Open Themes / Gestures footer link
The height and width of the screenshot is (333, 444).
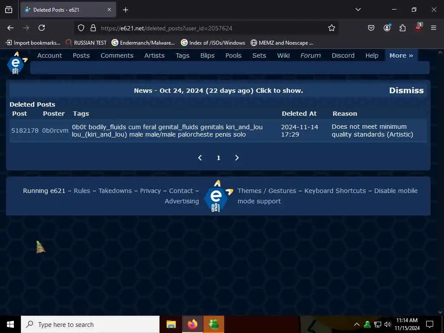[x=267, y=191]
